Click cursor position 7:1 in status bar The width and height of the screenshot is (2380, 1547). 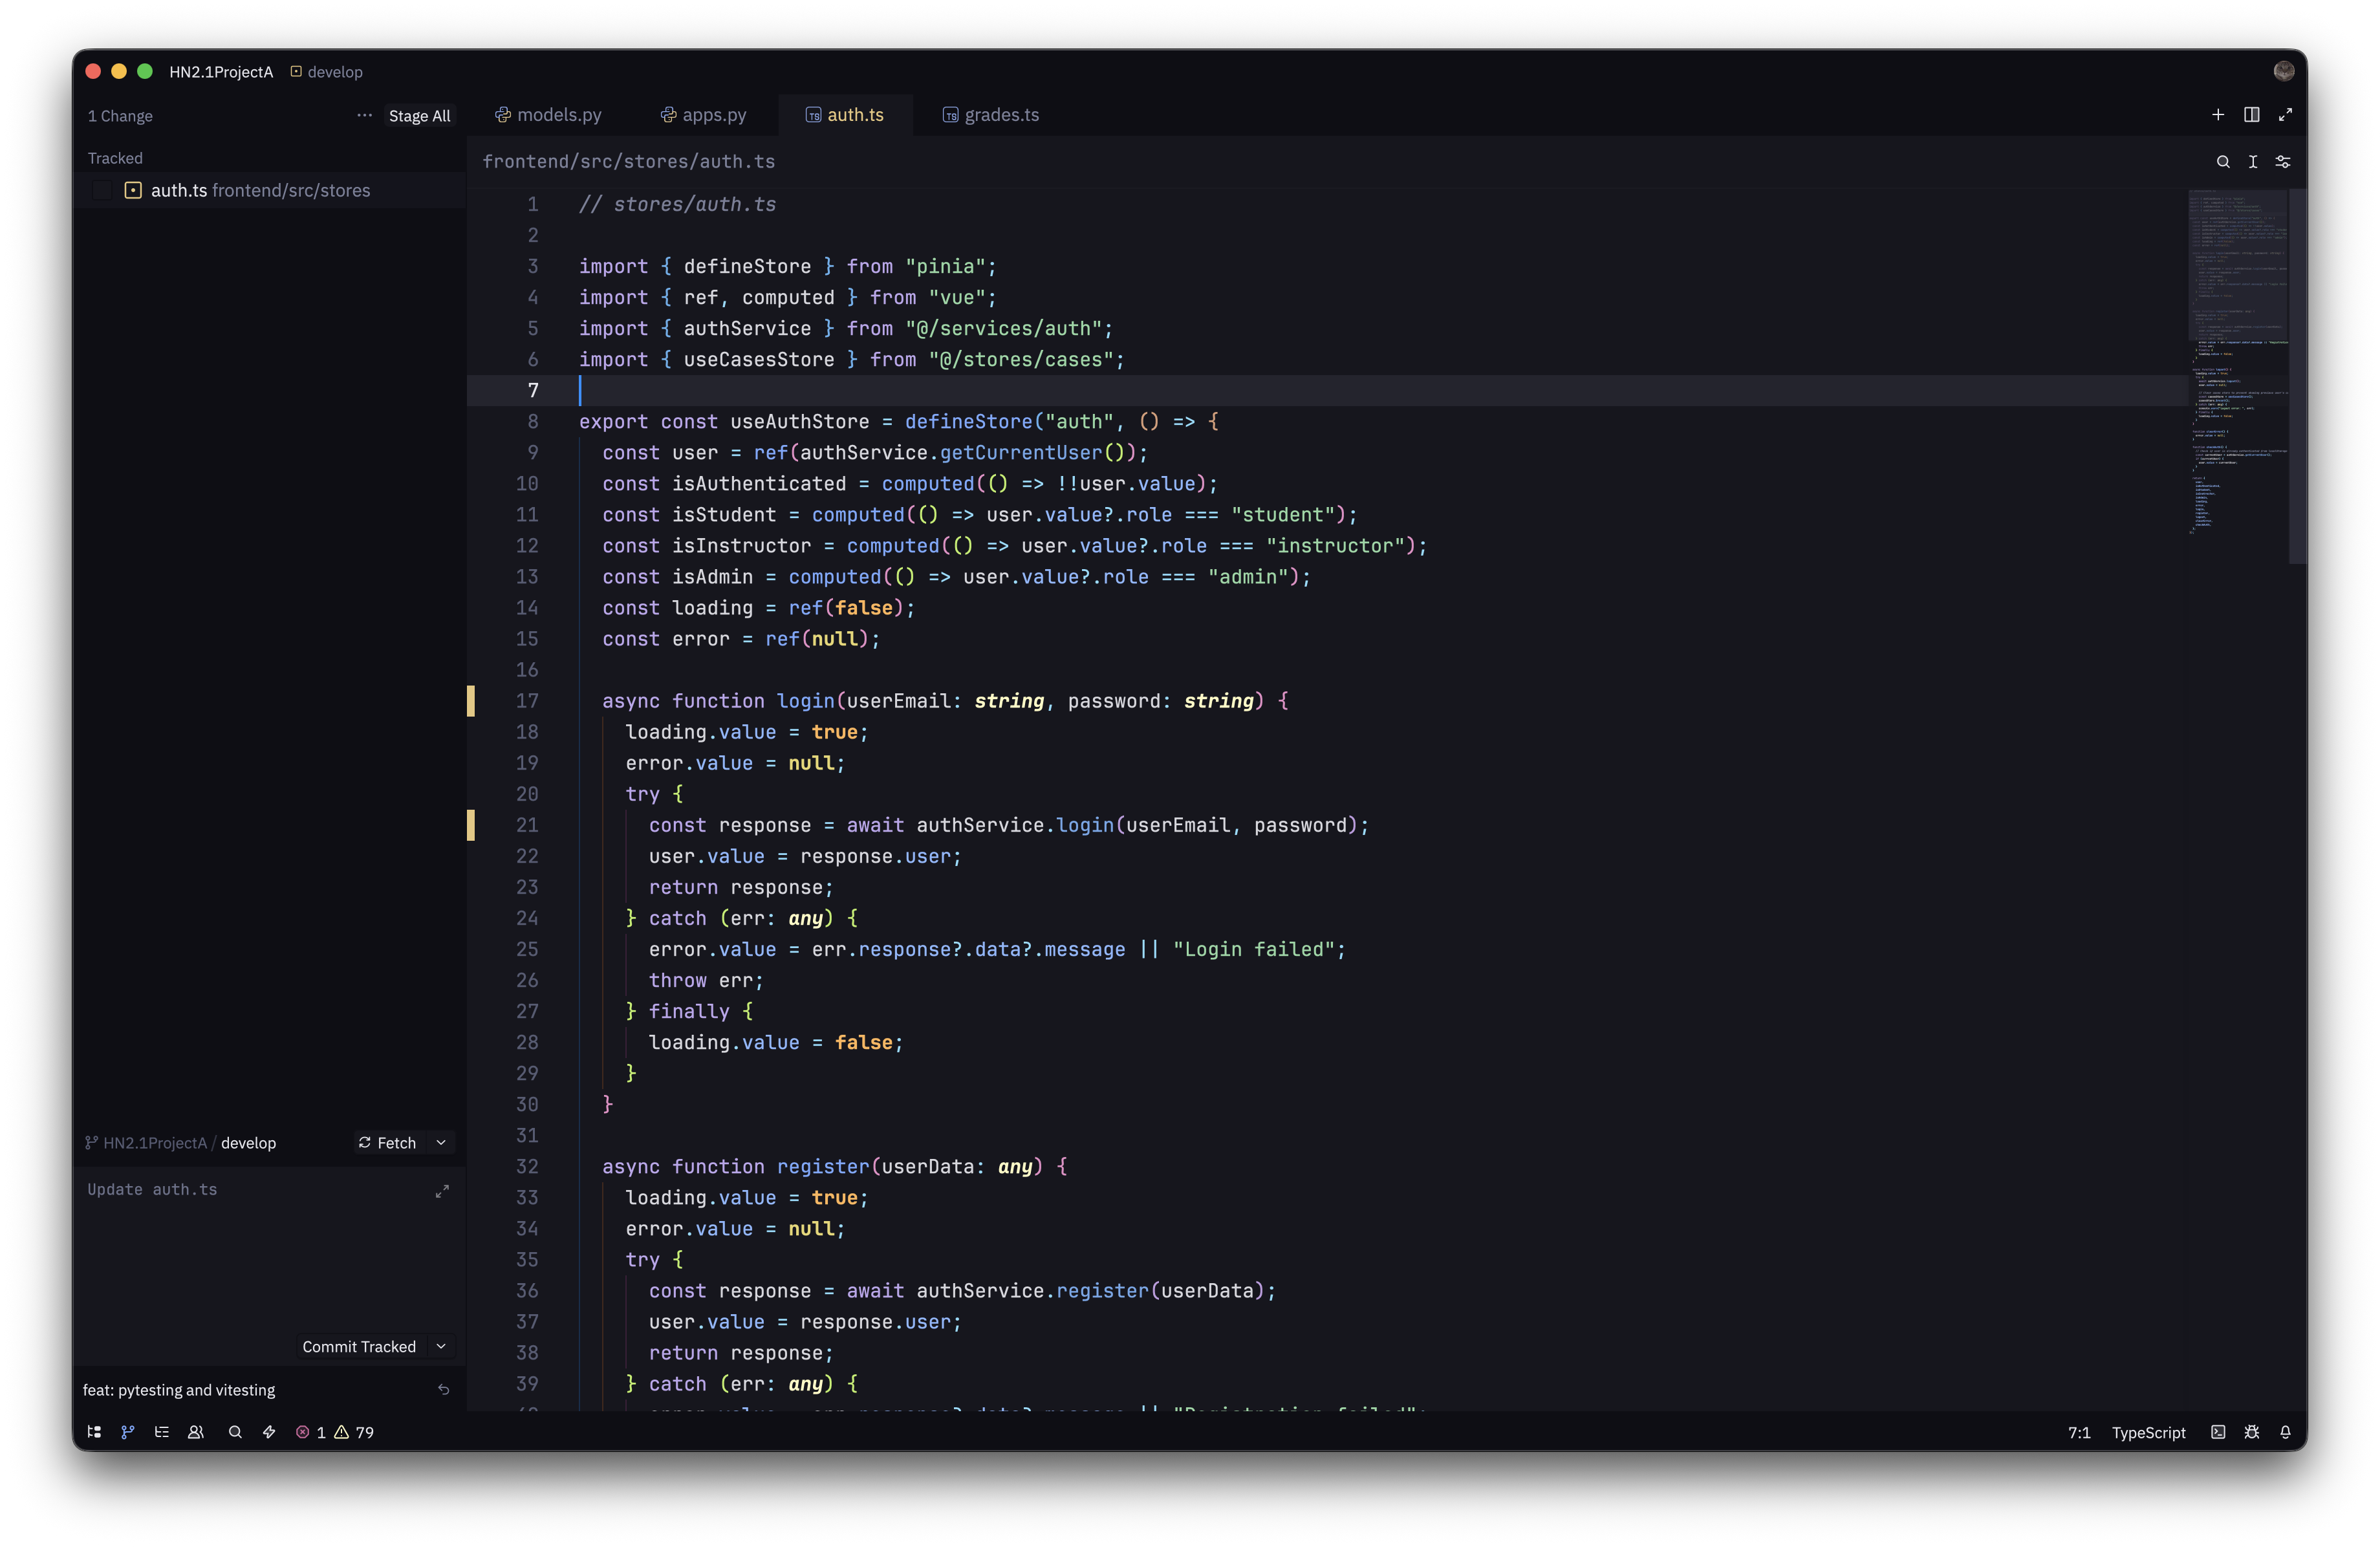(x=2078, y=1432)
